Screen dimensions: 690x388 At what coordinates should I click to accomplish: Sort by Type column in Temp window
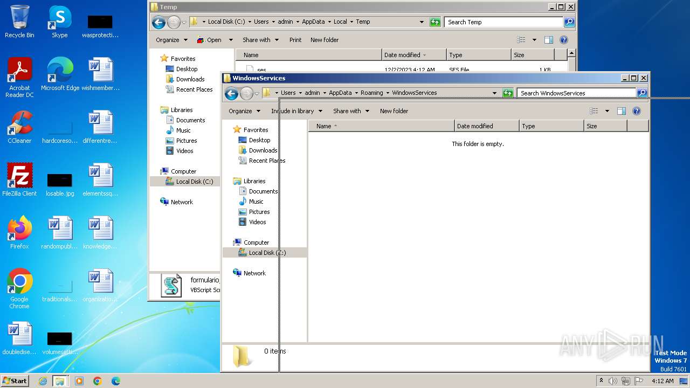click(x=479, y=55)
